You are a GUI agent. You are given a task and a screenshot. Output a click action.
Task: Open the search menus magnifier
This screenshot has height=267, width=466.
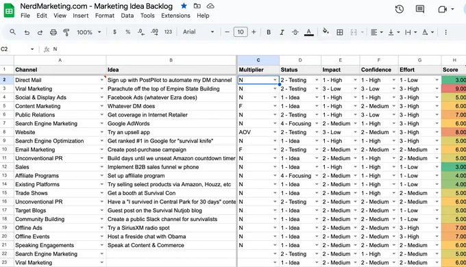click(12, 31)
